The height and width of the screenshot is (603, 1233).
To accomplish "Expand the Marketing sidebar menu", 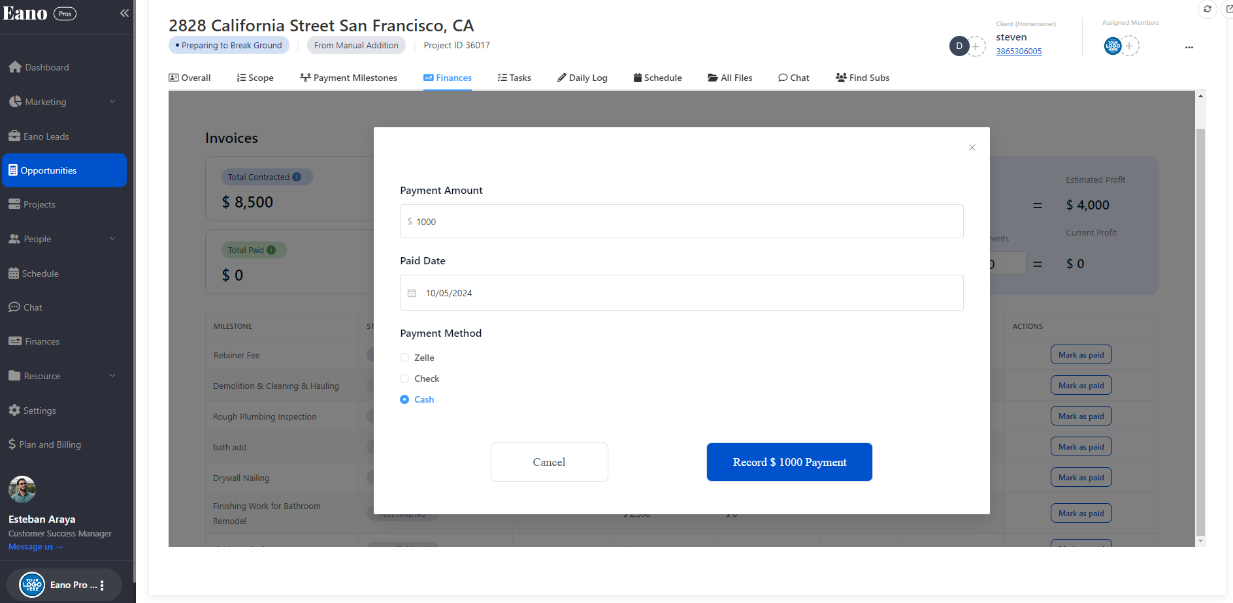I will coord(112,102).
